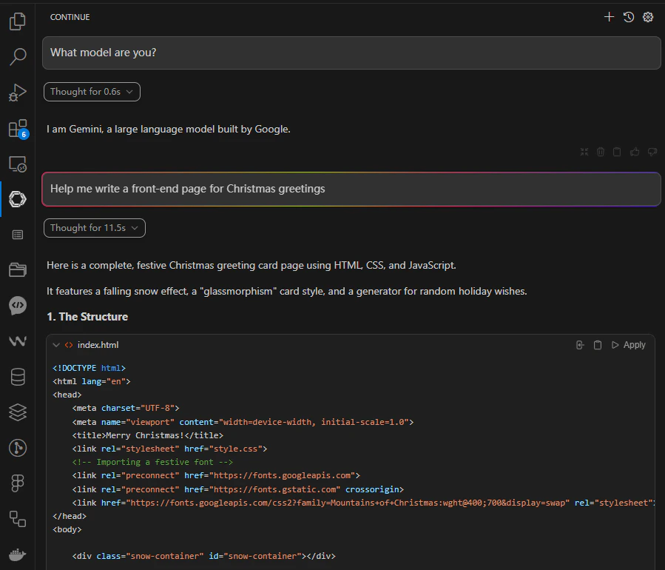Image resolution: width=665 pixels, height=570 pixels.
Task: Collapse the index.html code block chevron
Action: (56, 345)
